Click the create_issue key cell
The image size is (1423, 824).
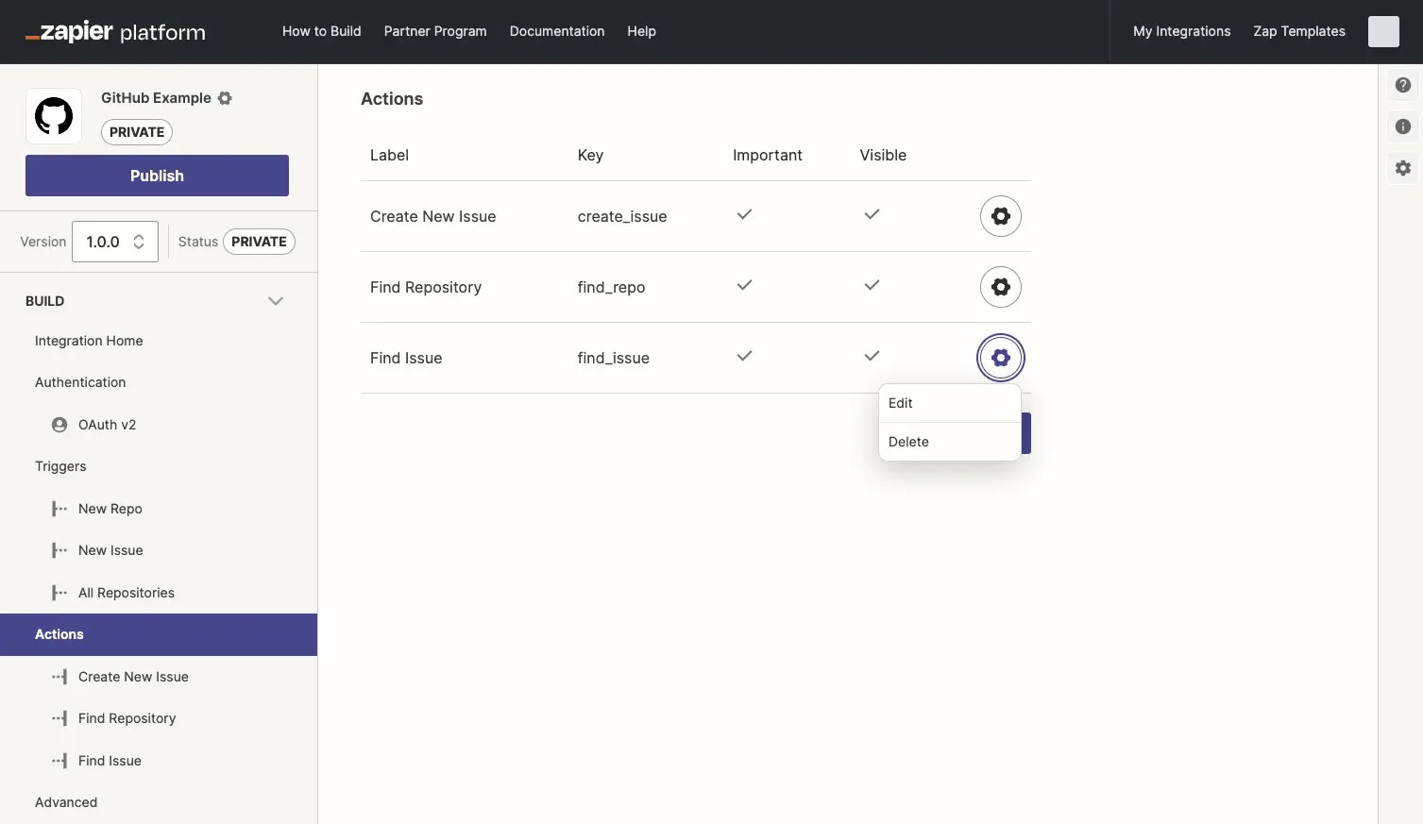(x=622, y=216)
